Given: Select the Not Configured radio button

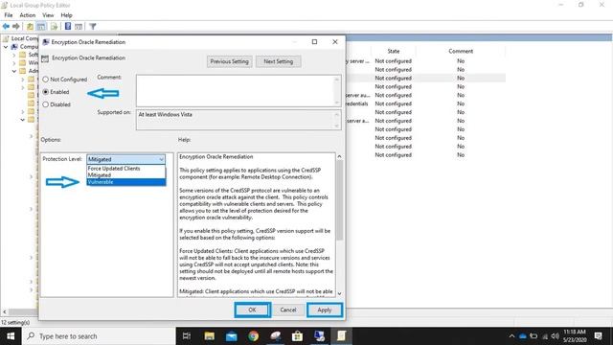Looking at the screenshot, I should pyautogui.click(x=46, y=80).
